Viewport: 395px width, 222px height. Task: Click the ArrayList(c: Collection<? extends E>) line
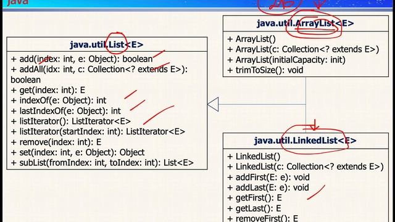pyautogui.click(x=303, y=49)
